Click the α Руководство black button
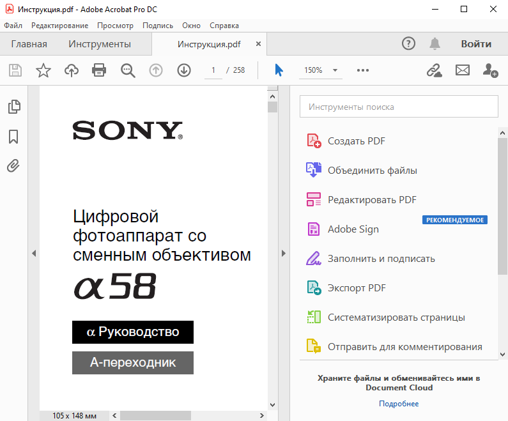508x421 pixels. coord(133,332)
